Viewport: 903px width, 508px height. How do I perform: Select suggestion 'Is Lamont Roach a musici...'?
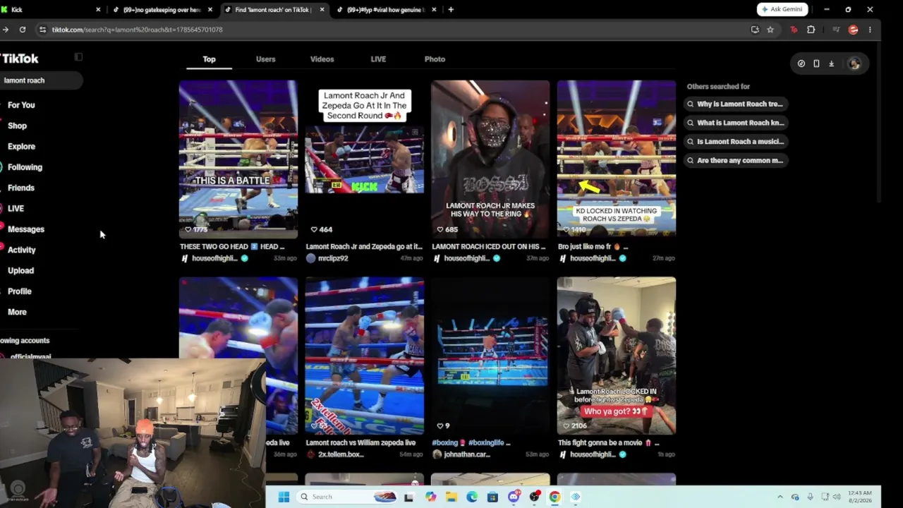click(737, 141)
